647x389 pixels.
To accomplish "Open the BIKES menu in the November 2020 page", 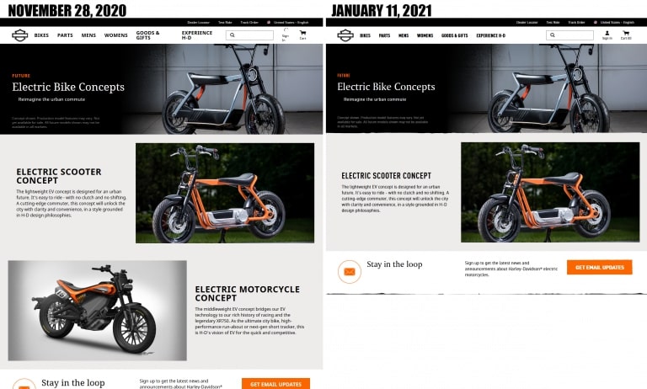I will pyautogui.click(x=41, y=35).
